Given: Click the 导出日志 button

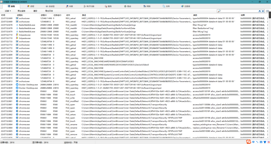Looking at the screenshot, I should click(49, 11).
